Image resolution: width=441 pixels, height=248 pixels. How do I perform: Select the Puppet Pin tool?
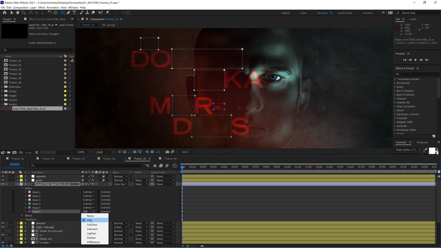pos(108,13)
